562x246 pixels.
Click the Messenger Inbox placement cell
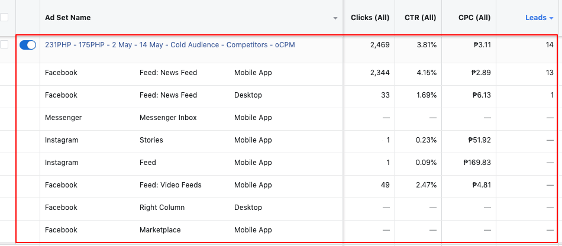click(168, 118)
